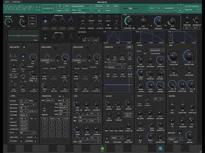Toggle the Sampler on/off switch
The height and width of the screenshot is (153, 205).
click(x=119, y=47)
